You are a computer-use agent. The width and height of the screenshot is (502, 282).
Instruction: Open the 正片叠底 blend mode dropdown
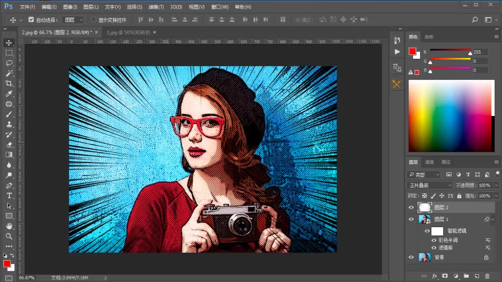[429, 186]
